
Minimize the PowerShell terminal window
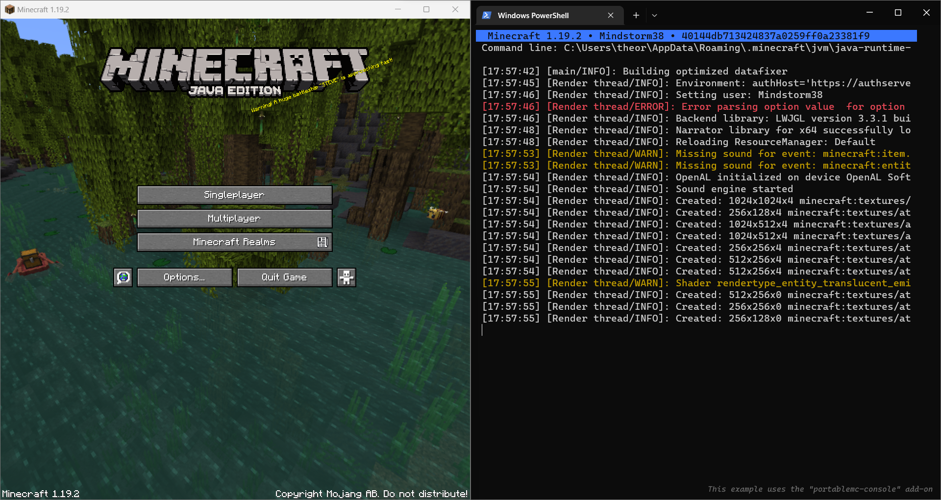pos(869,12)
